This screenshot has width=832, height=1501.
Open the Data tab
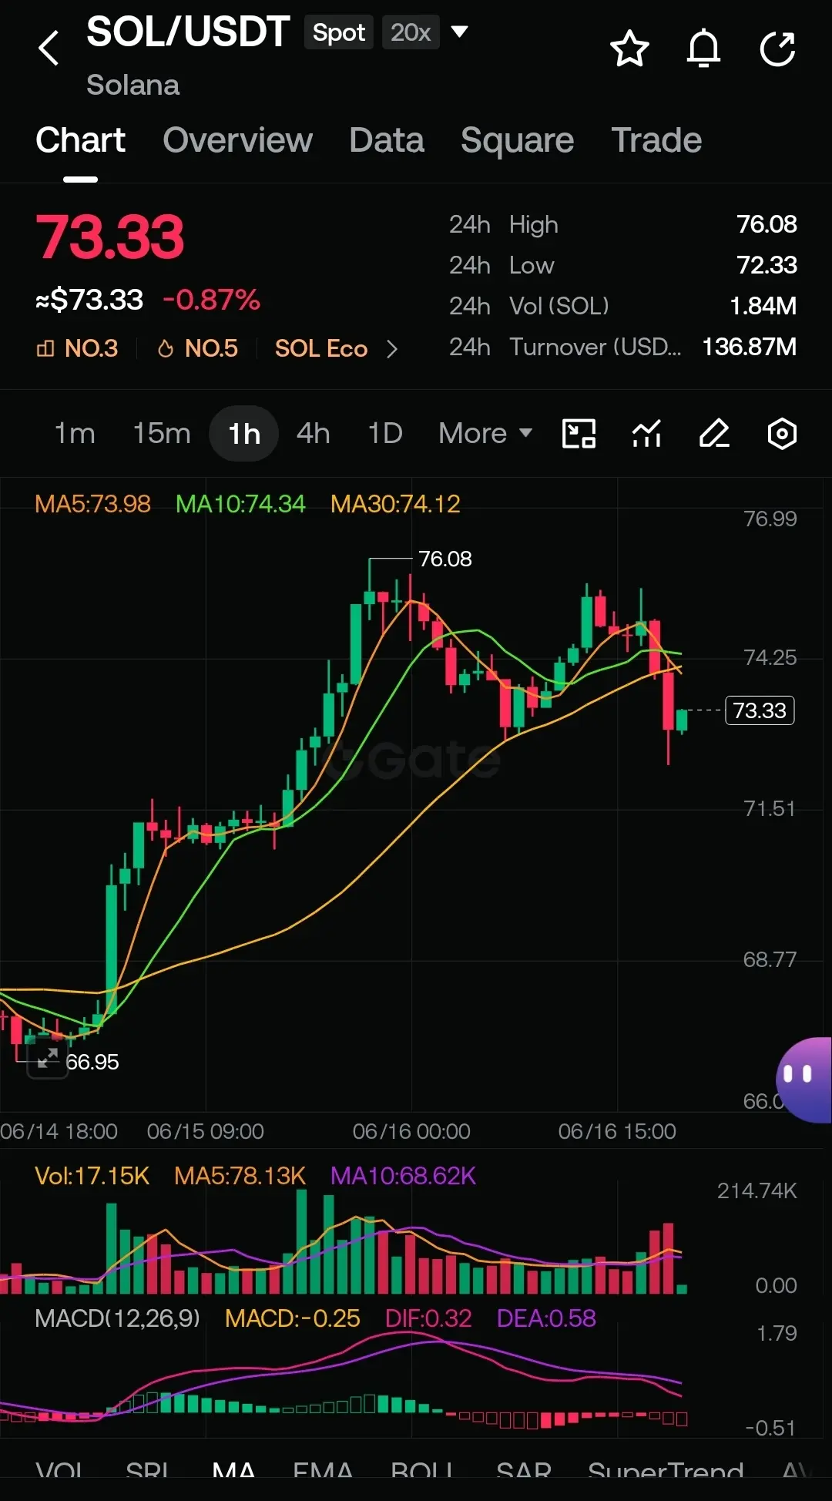pyautogui.click(x=387, y=140)
